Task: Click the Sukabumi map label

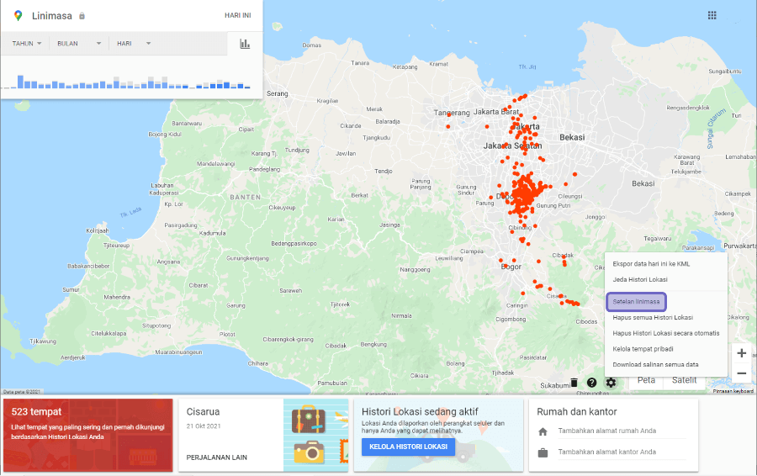Action: pos(554,386)
